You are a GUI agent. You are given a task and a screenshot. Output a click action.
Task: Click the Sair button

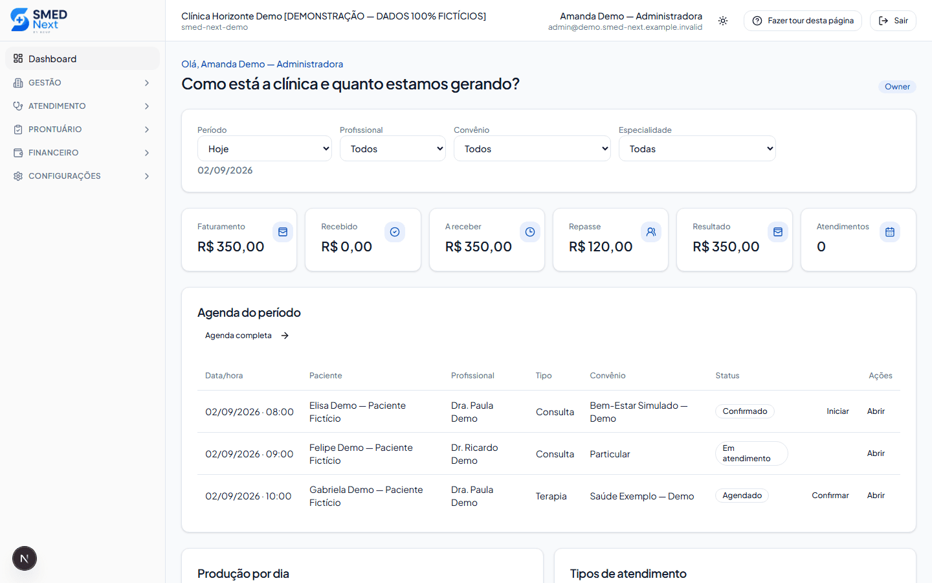[893, 21]
